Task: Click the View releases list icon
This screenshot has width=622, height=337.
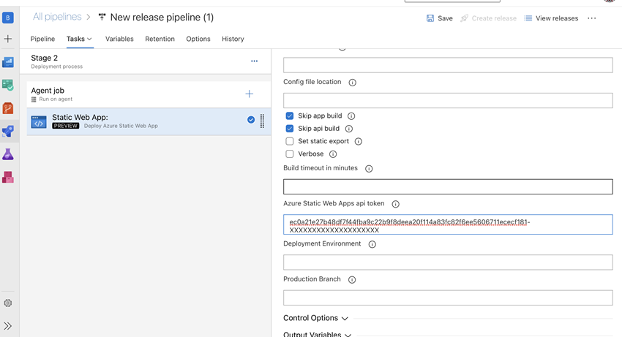Action: (x=528, y=18)
